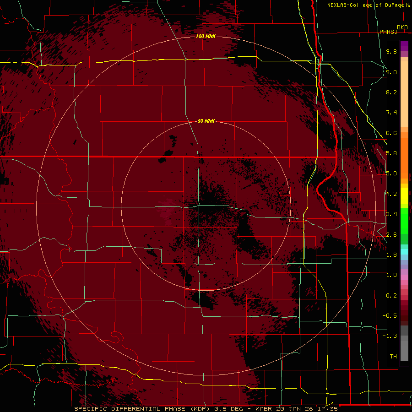Viewport: 412px width, 412px height.
Task: Click the 9.8 value on the scale
Action: (391, 51)
